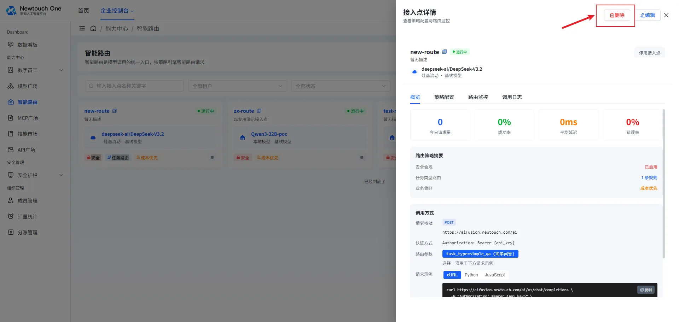Open 数据看板 dashboard icon in sidebar
This screenshot has width=679, height=322.
11,45
